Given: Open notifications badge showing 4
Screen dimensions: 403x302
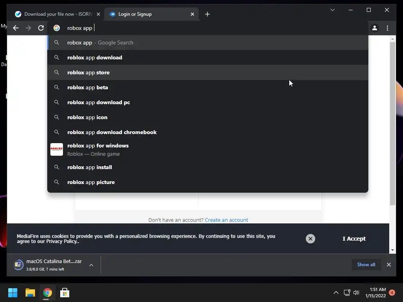Looking at the screenshot, I should (392, 293).
